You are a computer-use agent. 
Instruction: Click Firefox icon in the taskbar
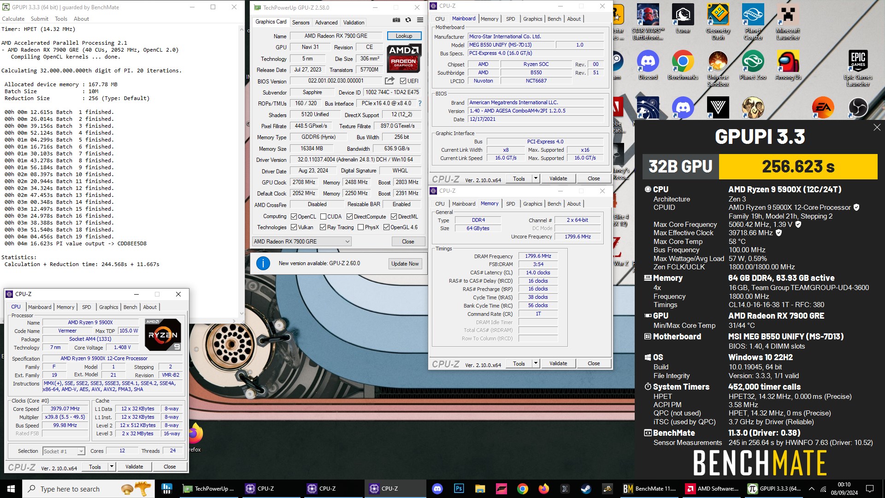[x=543, y=489]
